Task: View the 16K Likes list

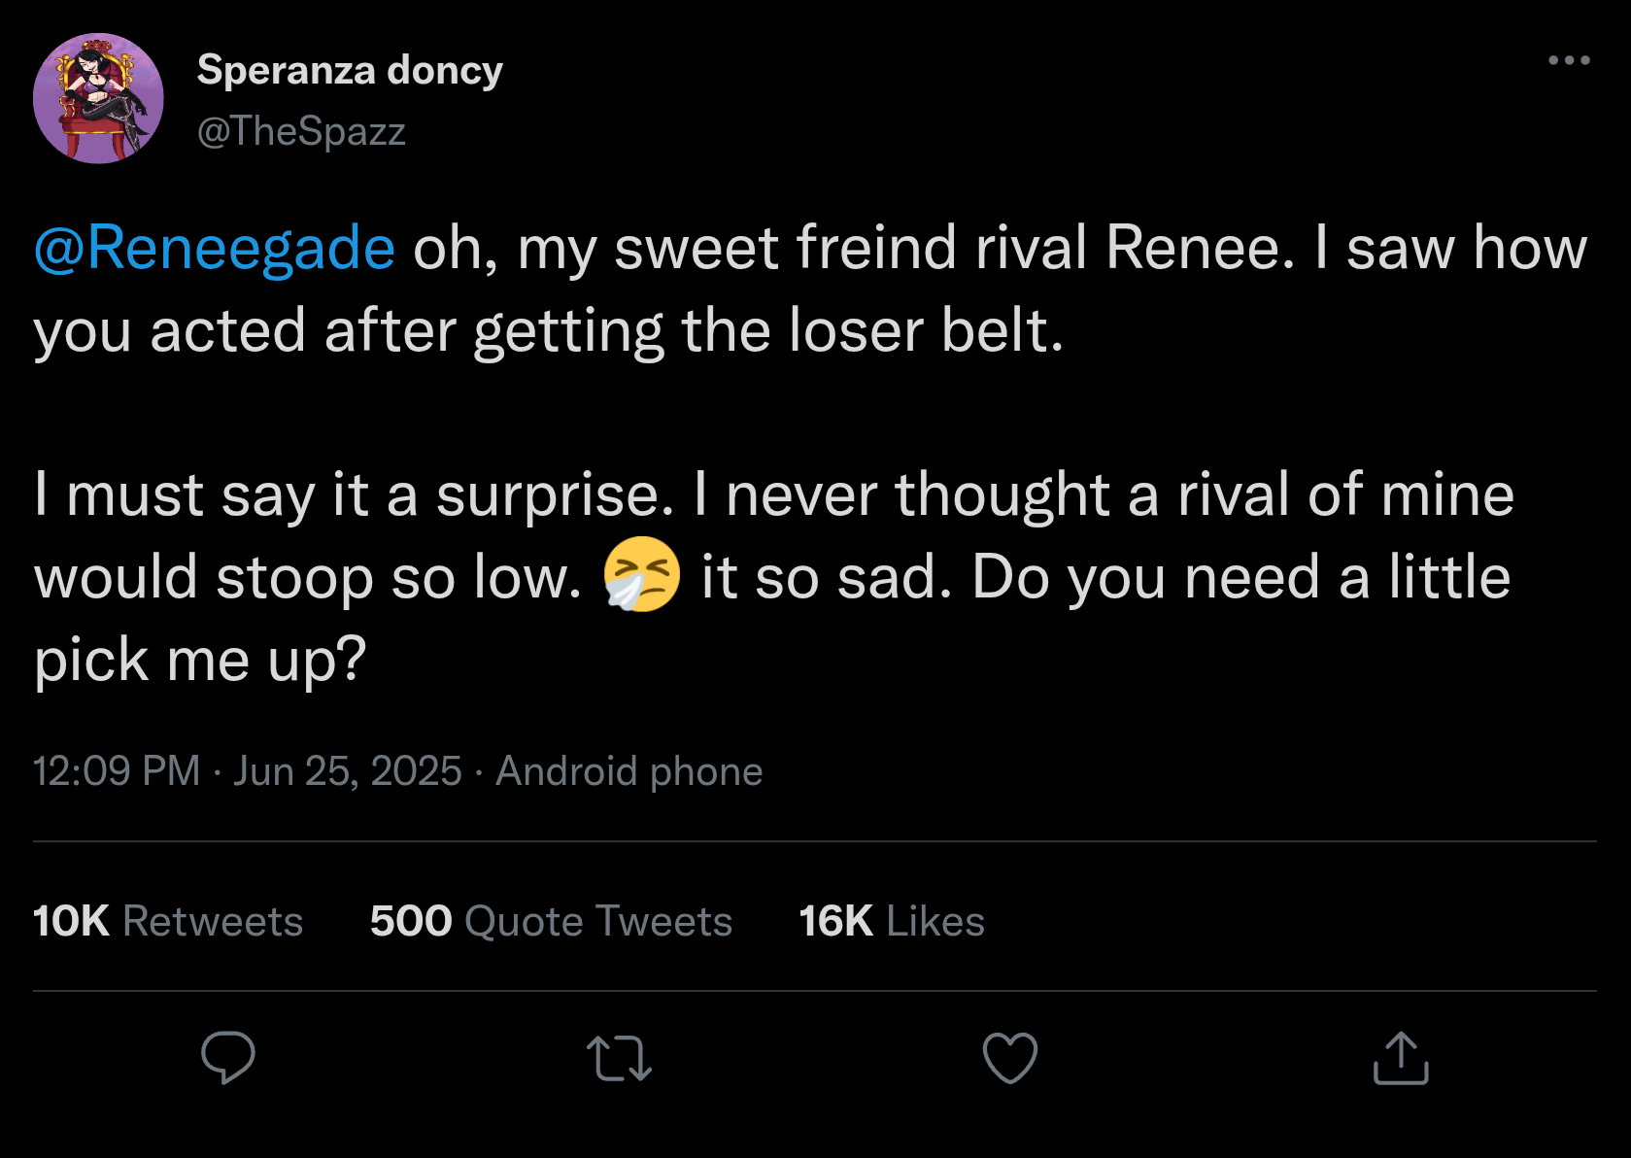Action: pyautogui.click(x=891, y=921)
